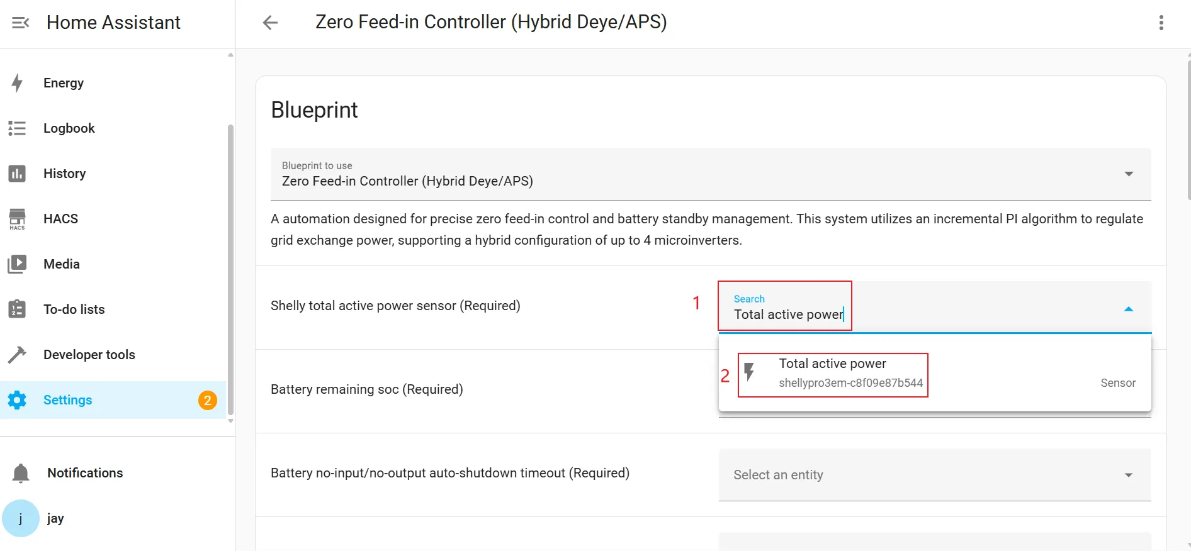Open the auto-shutdown timeout entity dropdown
The height and width of the screenshot is (551, 1191).
1128,475
